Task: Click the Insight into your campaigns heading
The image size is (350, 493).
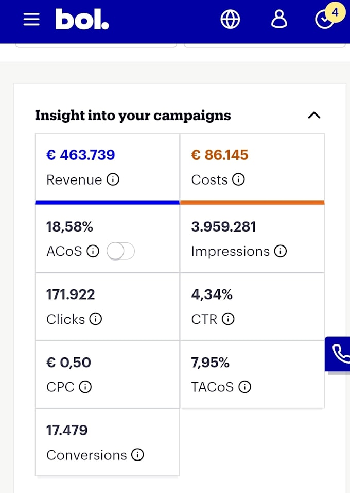Action: tap(133, 116)
